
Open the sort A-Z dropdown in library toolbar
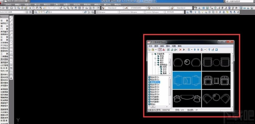pos(205,50)
